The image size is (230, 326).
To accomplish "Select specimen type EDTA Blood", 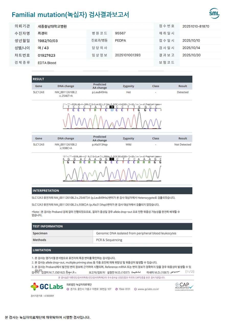I will (x=47, y=63).
